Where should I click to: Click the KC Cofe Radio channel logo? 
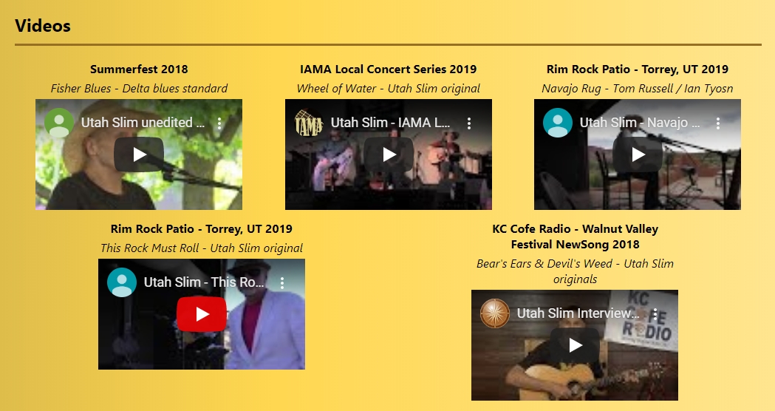point(495,313)
